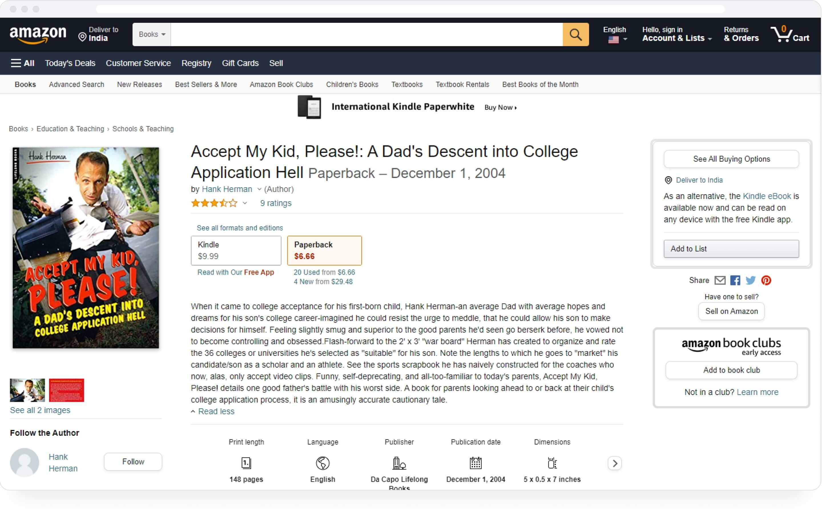Click the Publication date calendar icon
822x519 pixels.
pos(476,463)
